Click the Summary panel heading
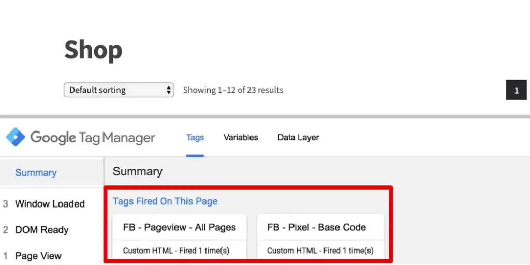Viewport: 530px width, 265px height. pyautogui.click(x=138, y=171)
